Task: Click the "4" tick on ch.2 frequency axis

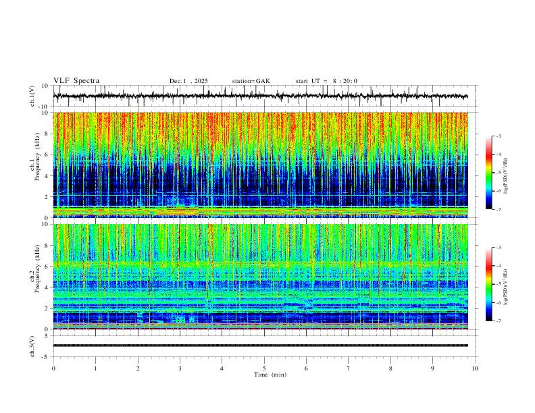Action: [47, 287]
